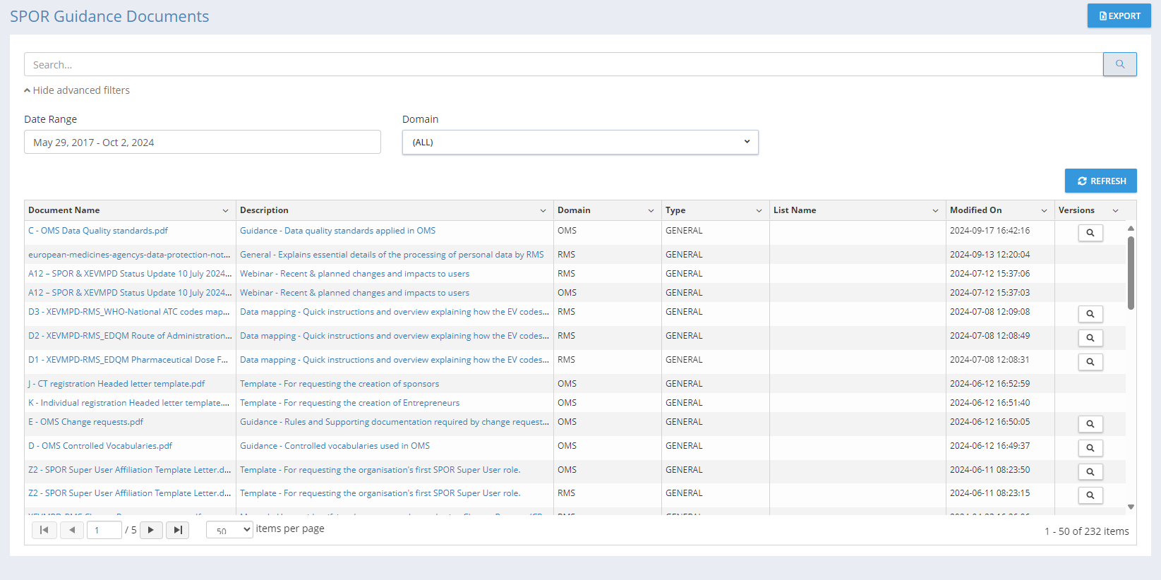Open versions for D3 WHO-National ATC codes row
This screenshot has width=1161, height=580.
coord(1090,314)
